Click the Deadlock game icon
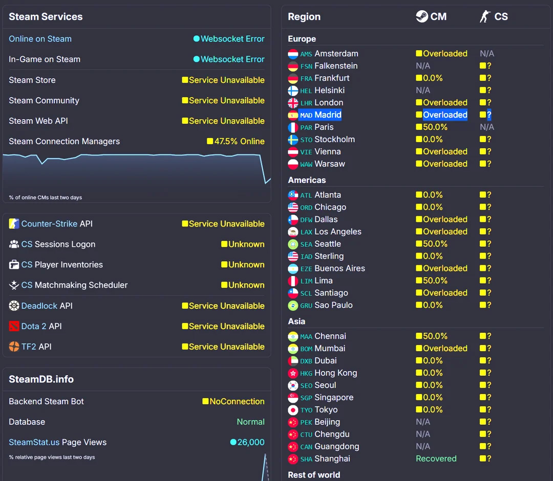 [14, 306]
